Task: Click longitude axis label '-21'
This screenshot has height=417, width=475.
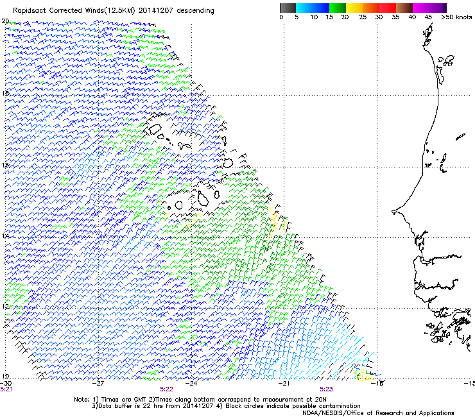Action: (x=284, y=383)
